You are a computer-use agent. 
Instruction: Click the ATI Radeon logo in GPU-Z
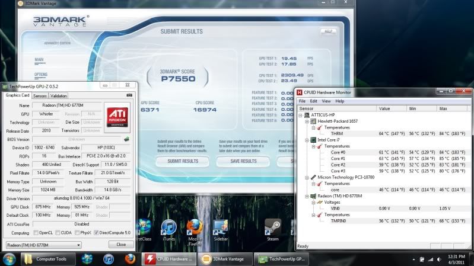[117, 117]
